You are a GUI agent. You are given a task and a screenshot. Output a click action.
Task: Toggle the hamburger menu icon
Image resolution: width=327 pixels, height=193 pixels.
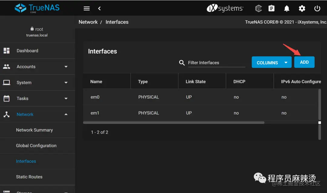pos(87,8)
